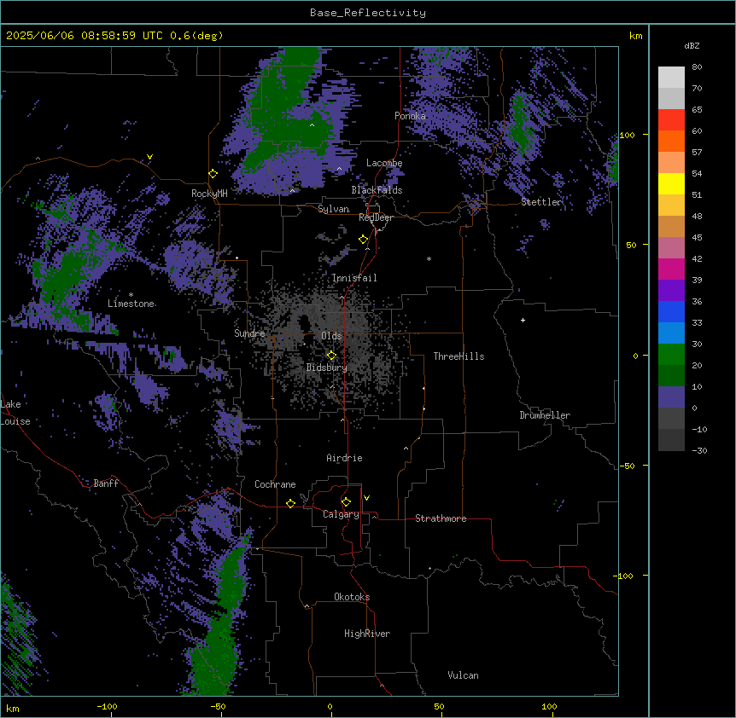Pick the orange 57–60 dBZ legend swatch
The height and width of the screenshot is (718, 736).
tap(671, 141)
